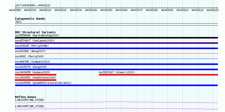Click the 44043070 ruler coordinate
The height and width of the screenshot is (112, 225).
pyautogui.click(x=137, y=10)
